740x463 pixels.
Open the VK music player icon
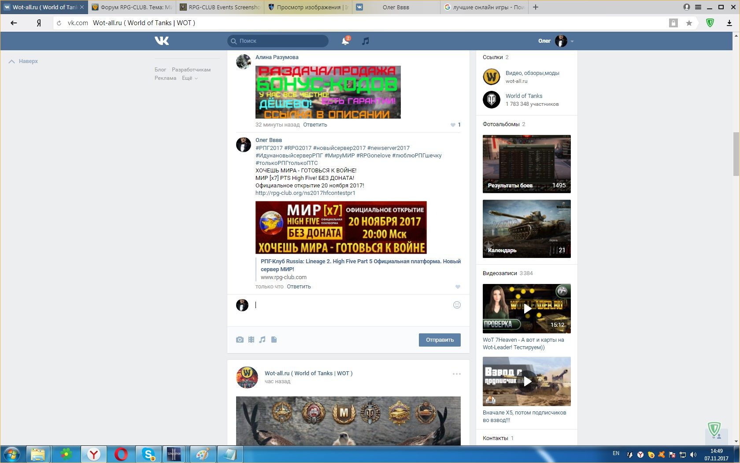click(x=365, y=41)
